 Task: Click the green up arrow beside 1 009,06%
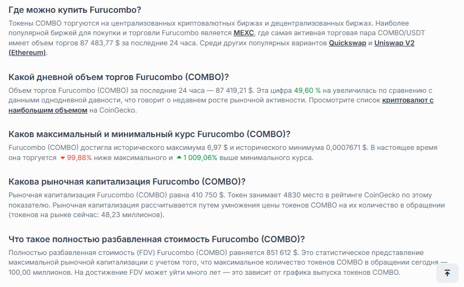click(179, 158)
